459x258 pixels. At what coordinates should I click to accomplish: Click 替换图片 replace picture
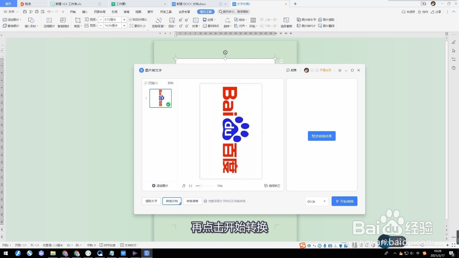point(11,26)
